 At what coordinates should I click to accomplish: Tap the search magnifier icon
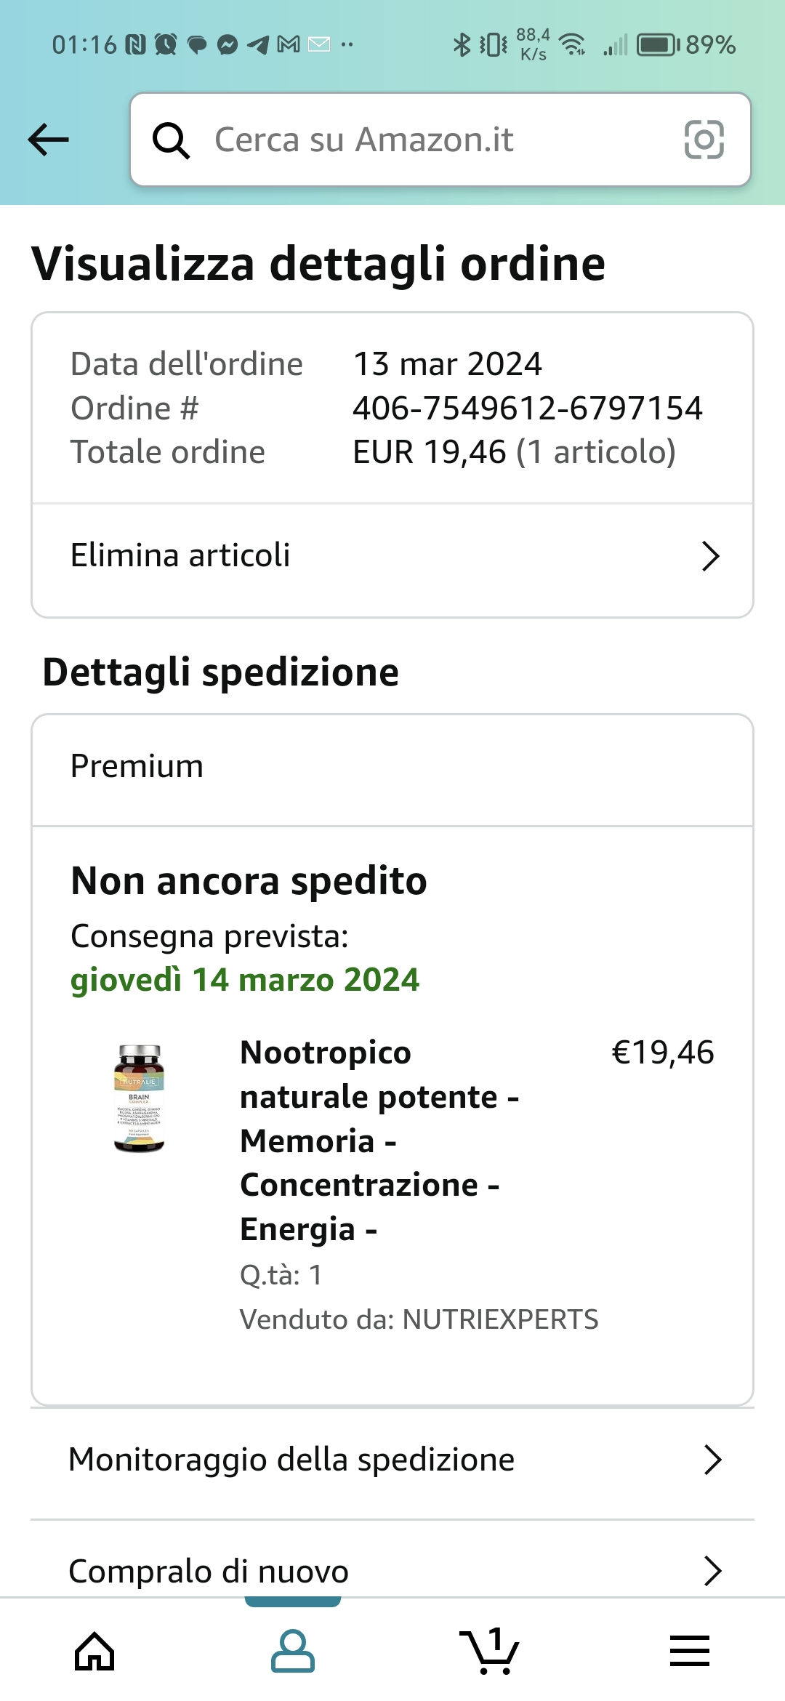pos(171,140)
